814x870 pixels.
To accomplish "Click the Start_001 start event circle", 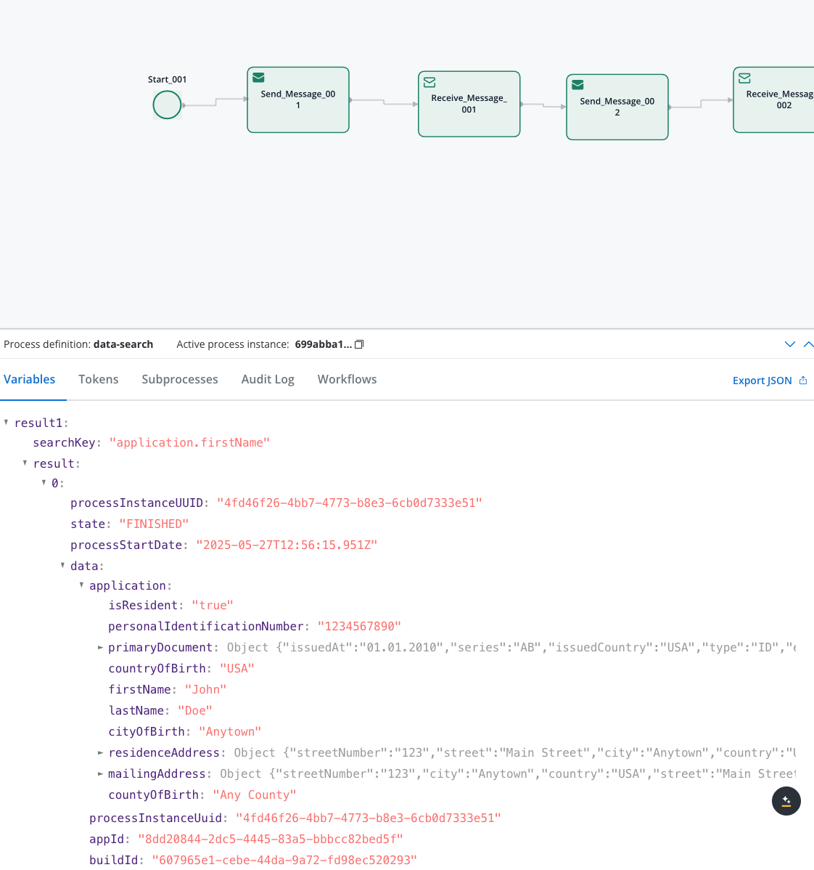I will pyautogui.click(x=167, y=105).
